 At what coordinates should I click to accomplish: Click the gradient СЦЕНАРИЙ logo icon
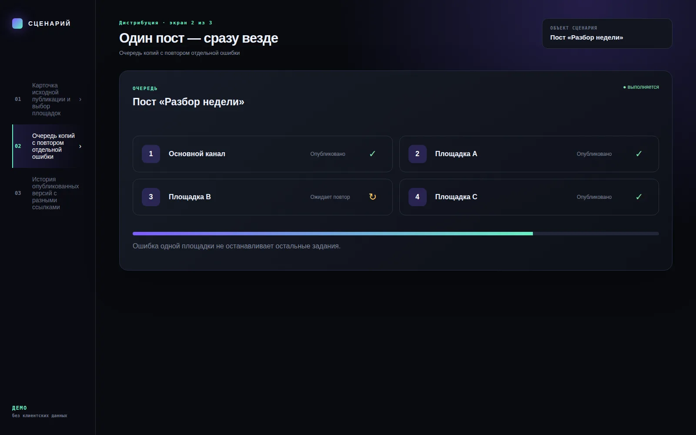coord(17,23)
